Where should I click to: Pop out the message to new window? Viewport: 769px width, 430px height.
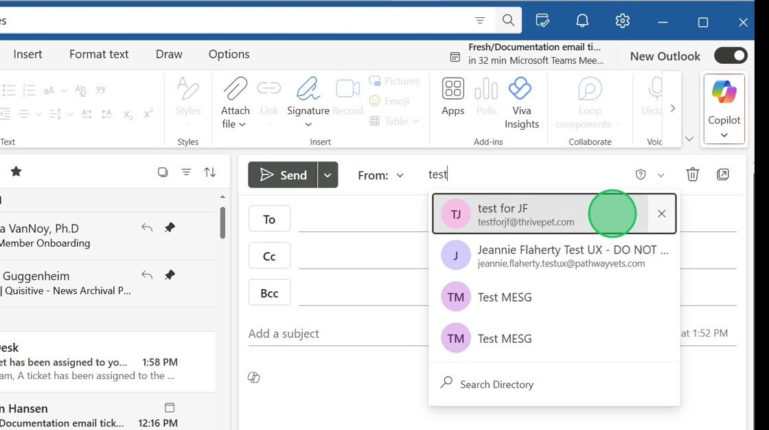point(723,174)
